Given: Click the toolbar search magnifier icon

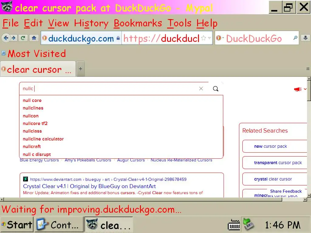Looking at the screenshot, I should [x=295, y=38].
